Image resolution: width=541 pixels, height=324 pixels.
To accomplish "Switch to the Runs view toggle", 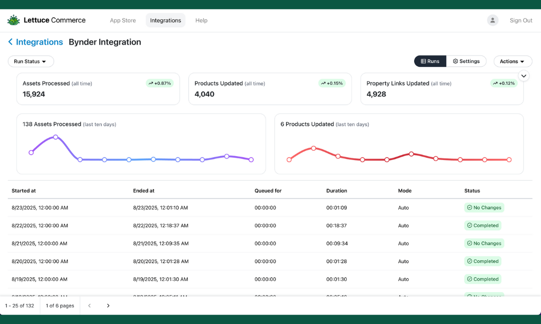I will pyautogui.click(x=430, y=61).
